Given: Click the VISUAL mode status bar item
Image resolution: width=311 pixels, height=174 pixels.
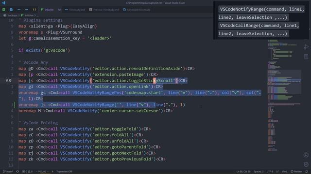Looking at the screenshot, I should click(42, 172).
